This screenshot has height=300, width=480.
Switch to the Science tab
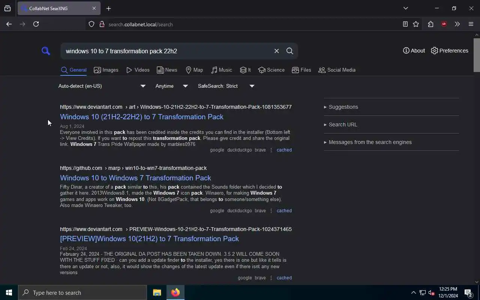coord(271,70)
